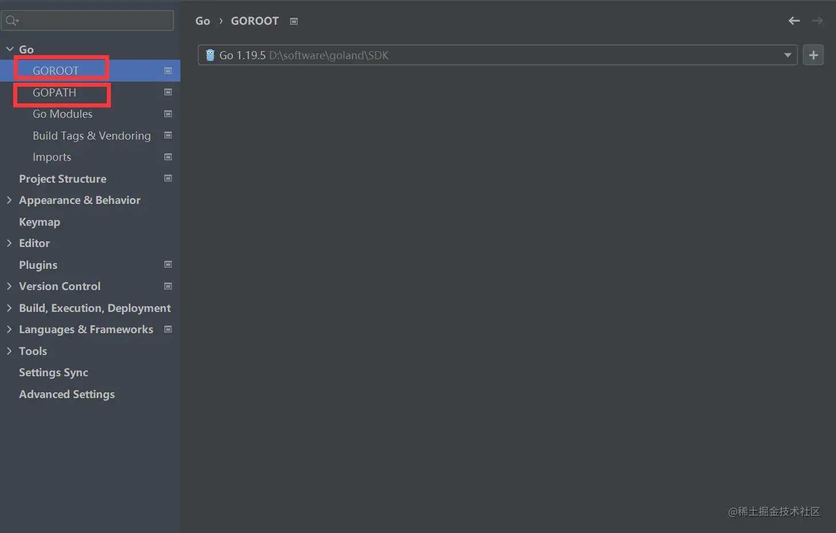836x533 pixels.
Task: Click the project icon beside Version Control
Action: tap(168, 286)
